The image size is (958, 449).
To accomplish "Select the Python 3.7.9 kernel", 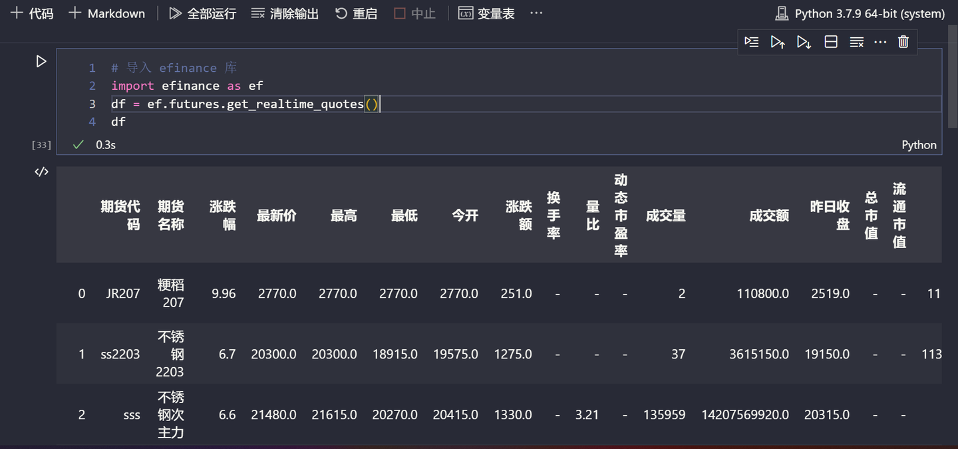I will 859,12.
